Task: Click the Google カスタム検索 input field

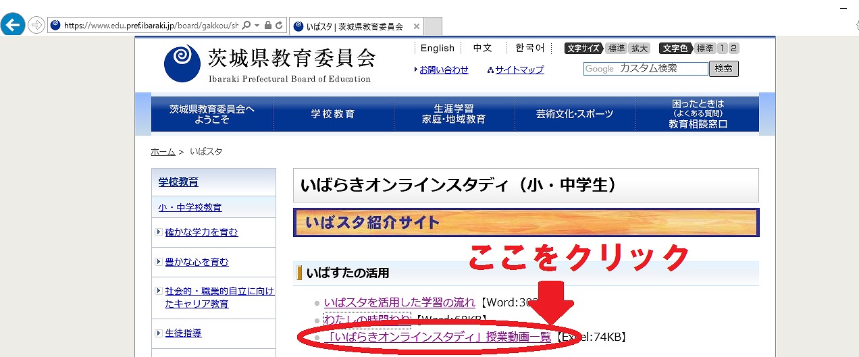Action: pyautogui.click(x=645, y=69)
